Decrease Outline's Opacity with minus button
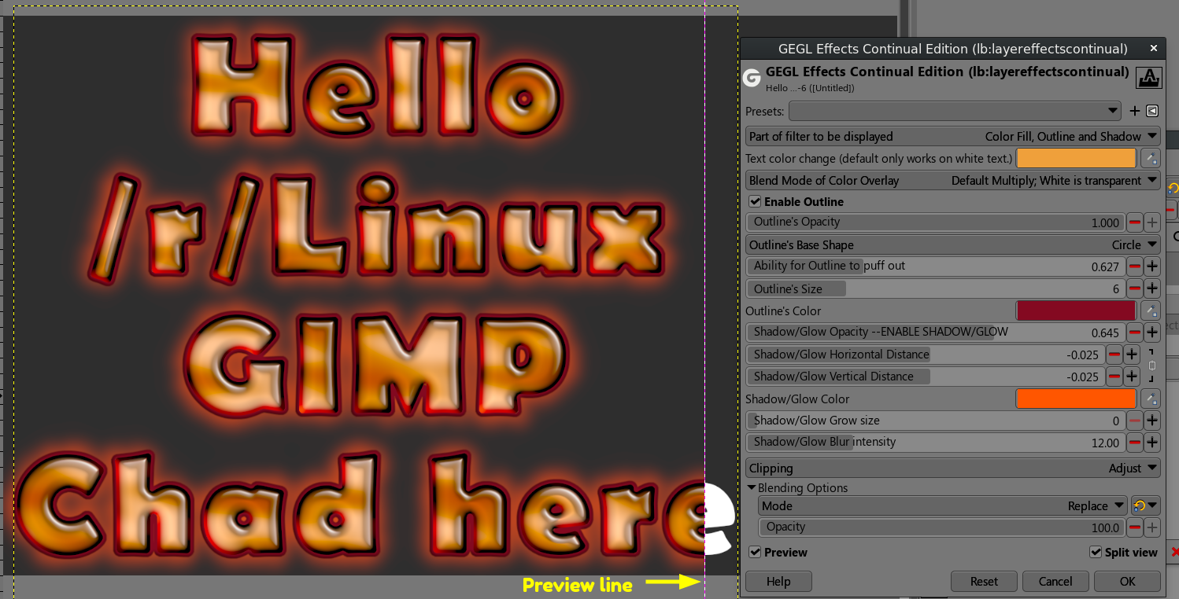 (1135, 222)
